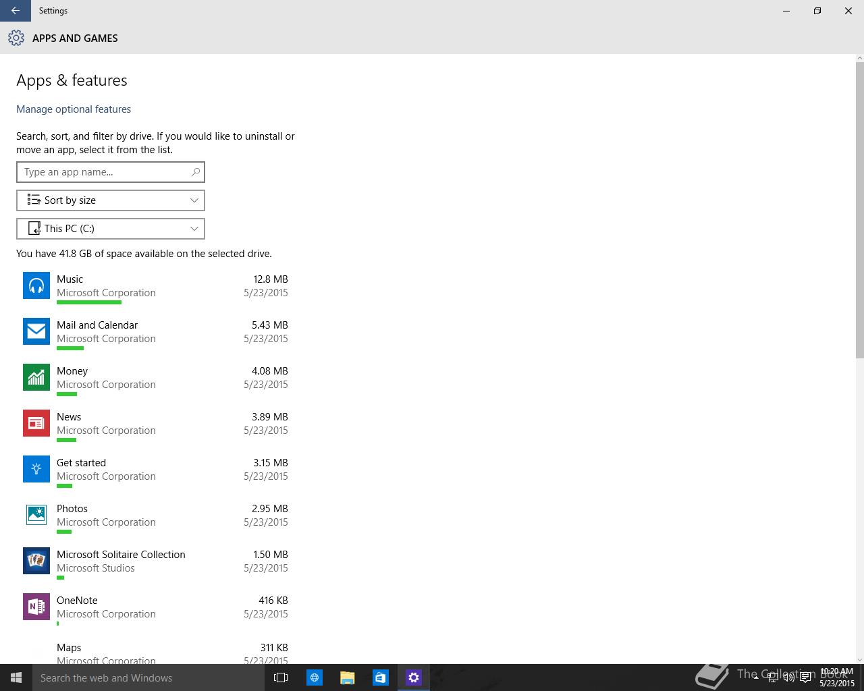Open Task View from the taskbar

click(x=281, y=678)
